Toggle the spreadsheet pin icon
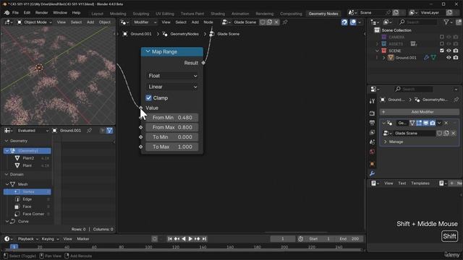This screenshot has height=260, width=463. click(x=89, y=131)
